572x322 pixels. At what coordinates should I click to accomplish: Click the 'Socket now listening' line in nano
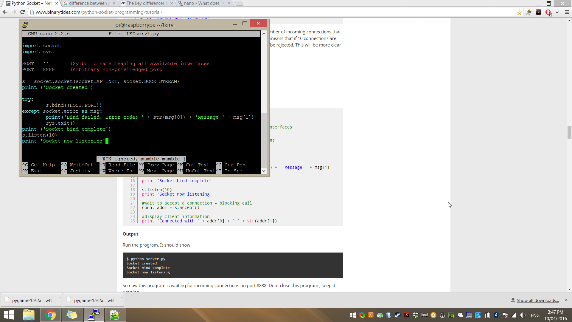[x=63, y=141]
